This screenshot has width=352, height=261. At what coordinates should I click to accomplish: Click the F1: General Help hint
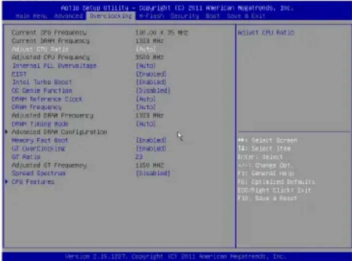[266, 174]
